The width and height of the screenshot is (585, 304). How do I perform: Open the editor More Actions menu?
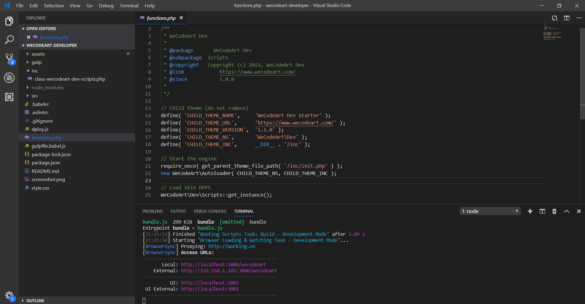click(579, 18)
